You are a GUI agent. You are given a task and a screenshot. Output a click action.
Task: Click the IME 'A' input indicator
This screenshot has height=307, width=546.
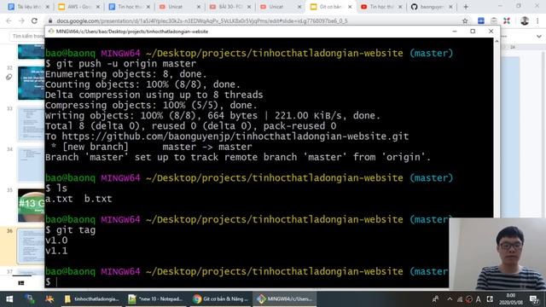coord(478,299)
